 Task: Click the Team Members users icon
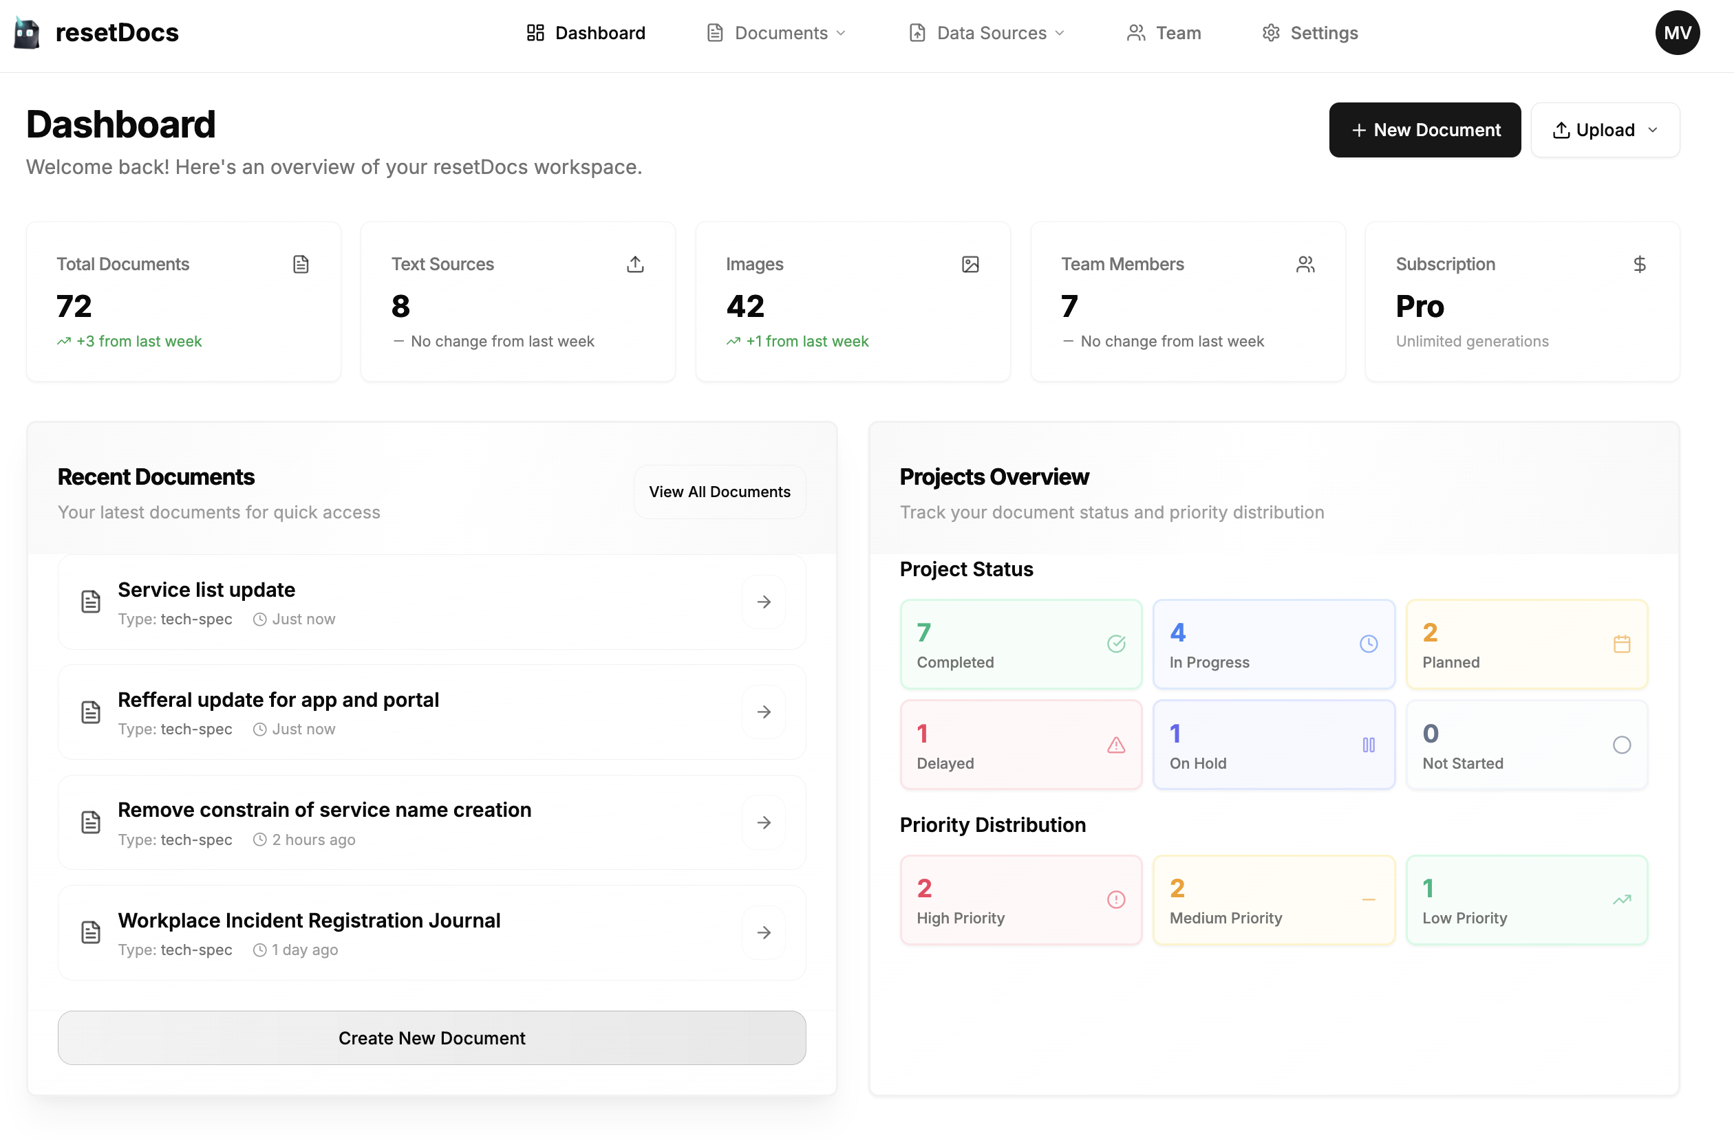[x=1305, y=264]
